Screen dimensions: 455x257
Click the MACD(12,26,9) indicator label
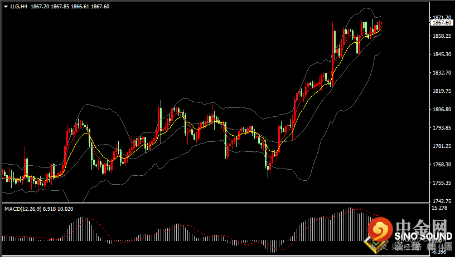[x=23, y=209]
